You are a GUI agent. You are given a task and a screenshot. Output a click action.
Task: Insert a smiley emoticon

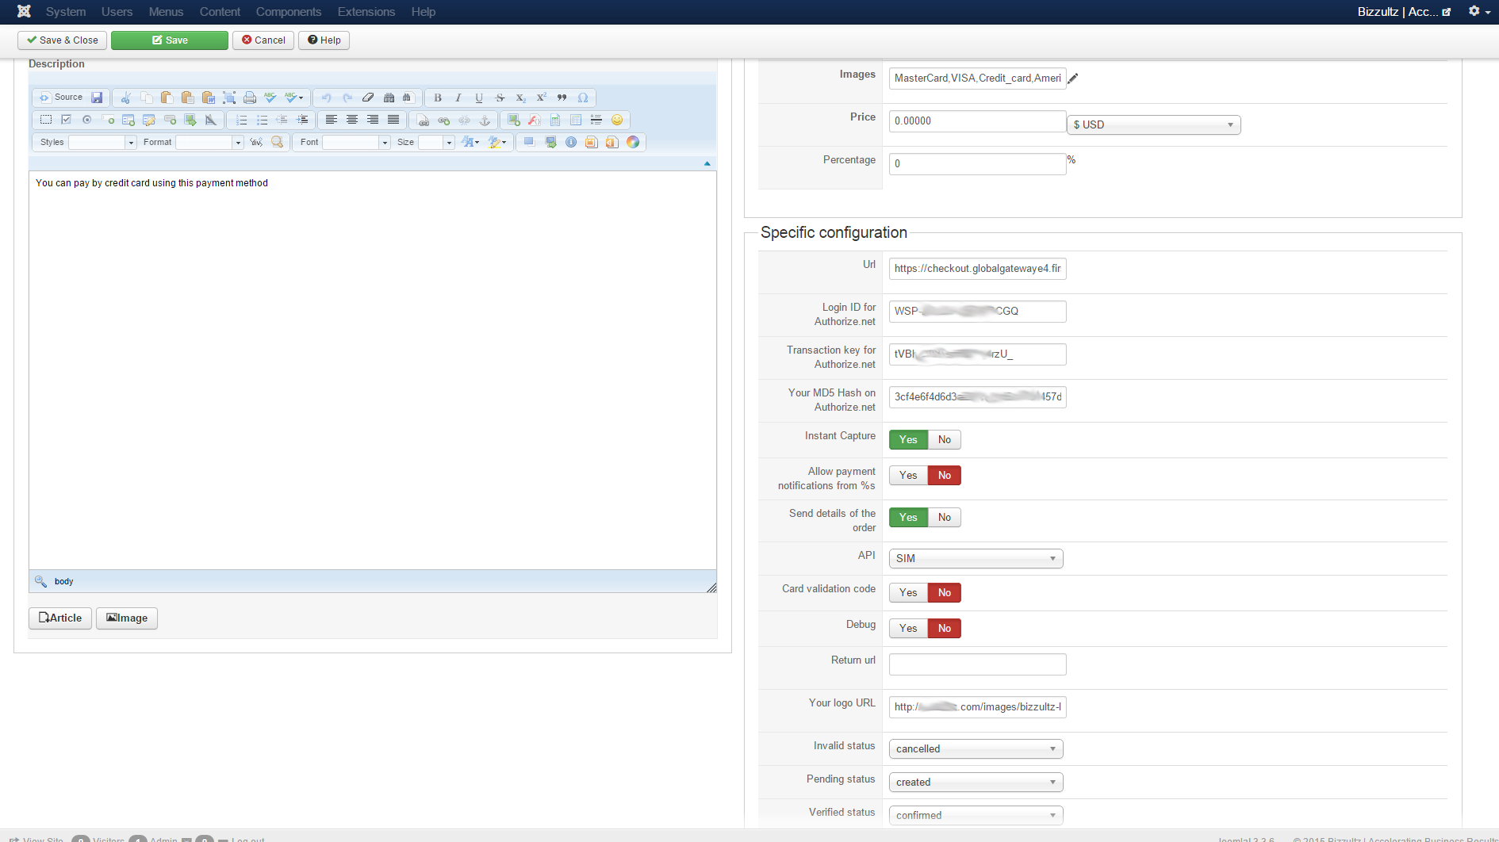click(617, 120)
